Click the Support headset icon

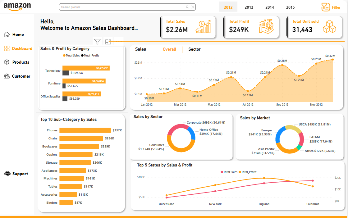[7, 174]
